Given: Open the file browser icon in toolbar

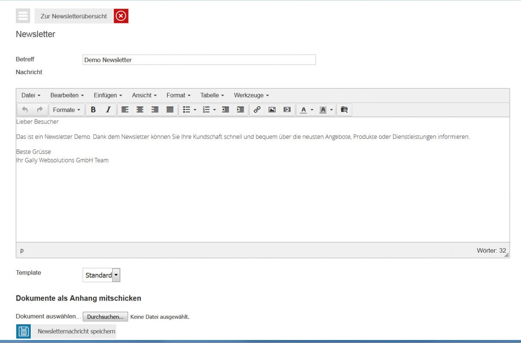Looking at the screenshot, I should click(344, 110).
